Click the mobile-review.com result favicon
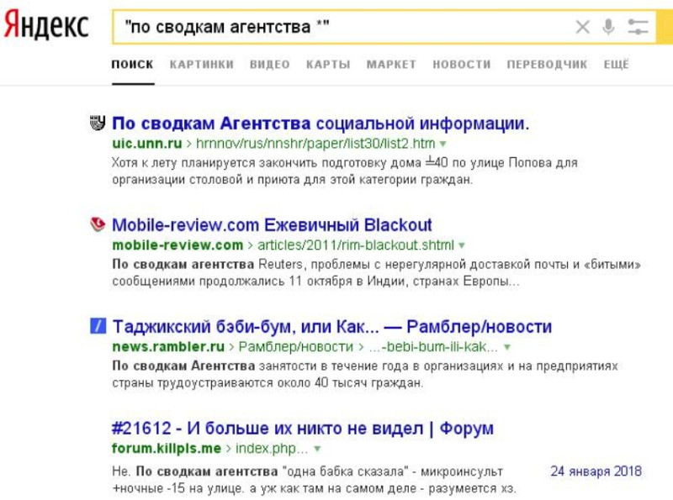This screenshot has height=500, width=673. tap(98, 224)
